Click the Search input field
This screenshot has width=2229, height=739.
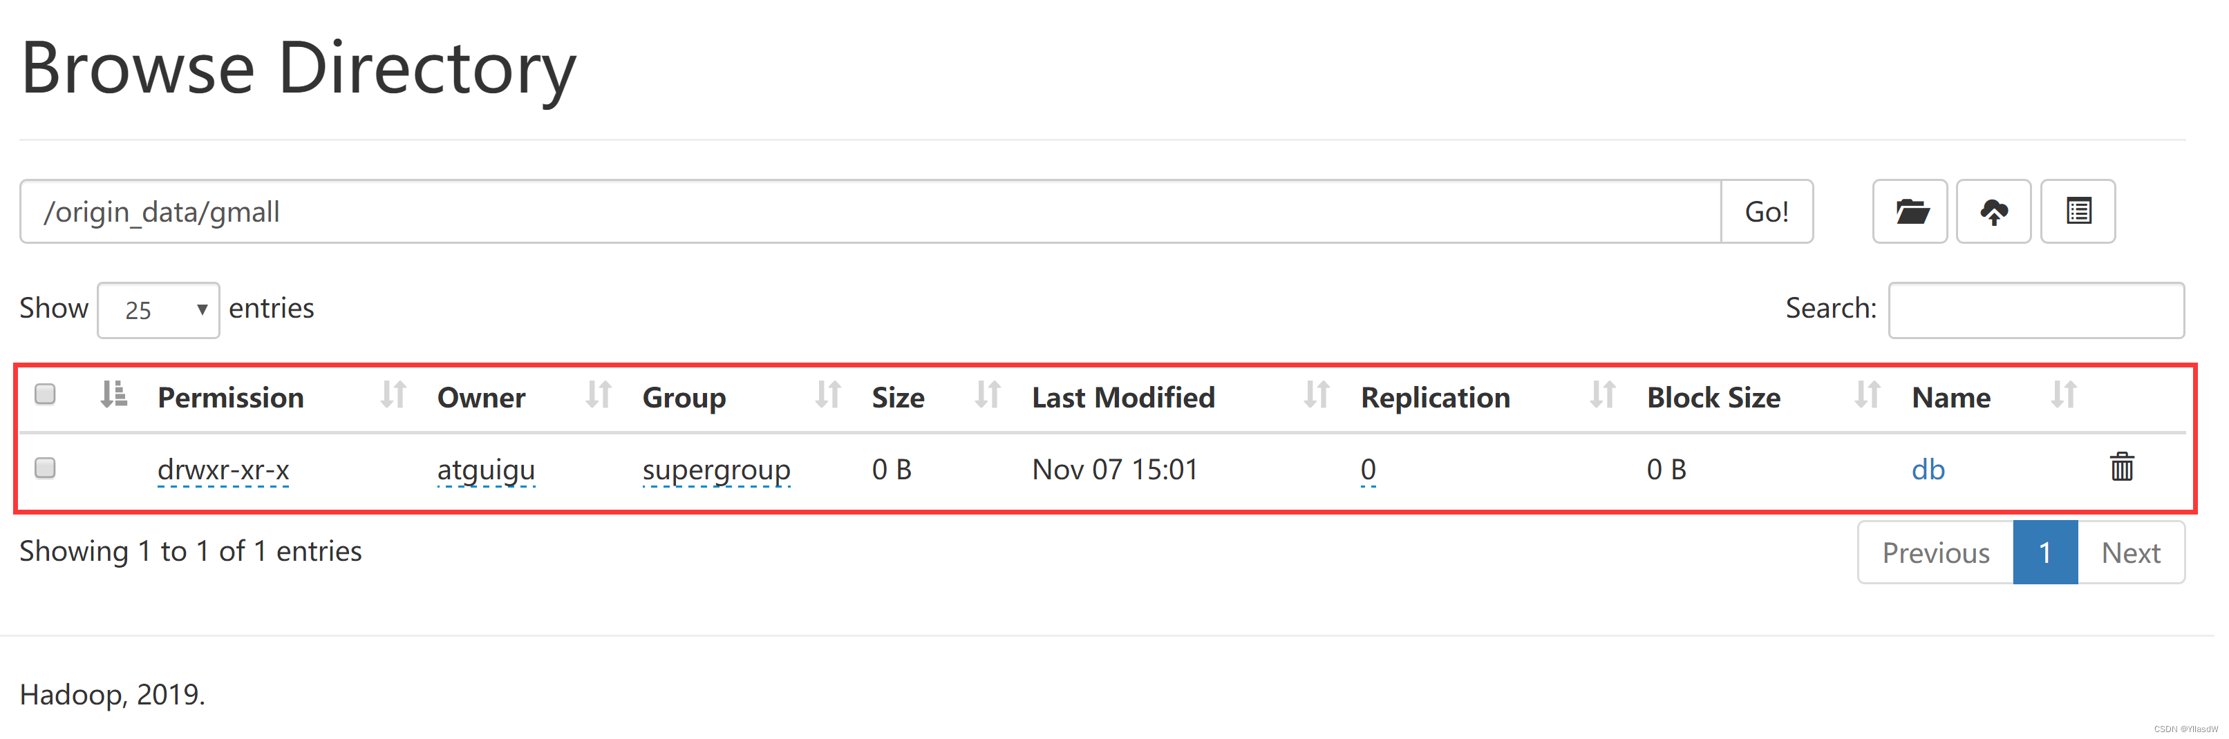point(2035,309)
